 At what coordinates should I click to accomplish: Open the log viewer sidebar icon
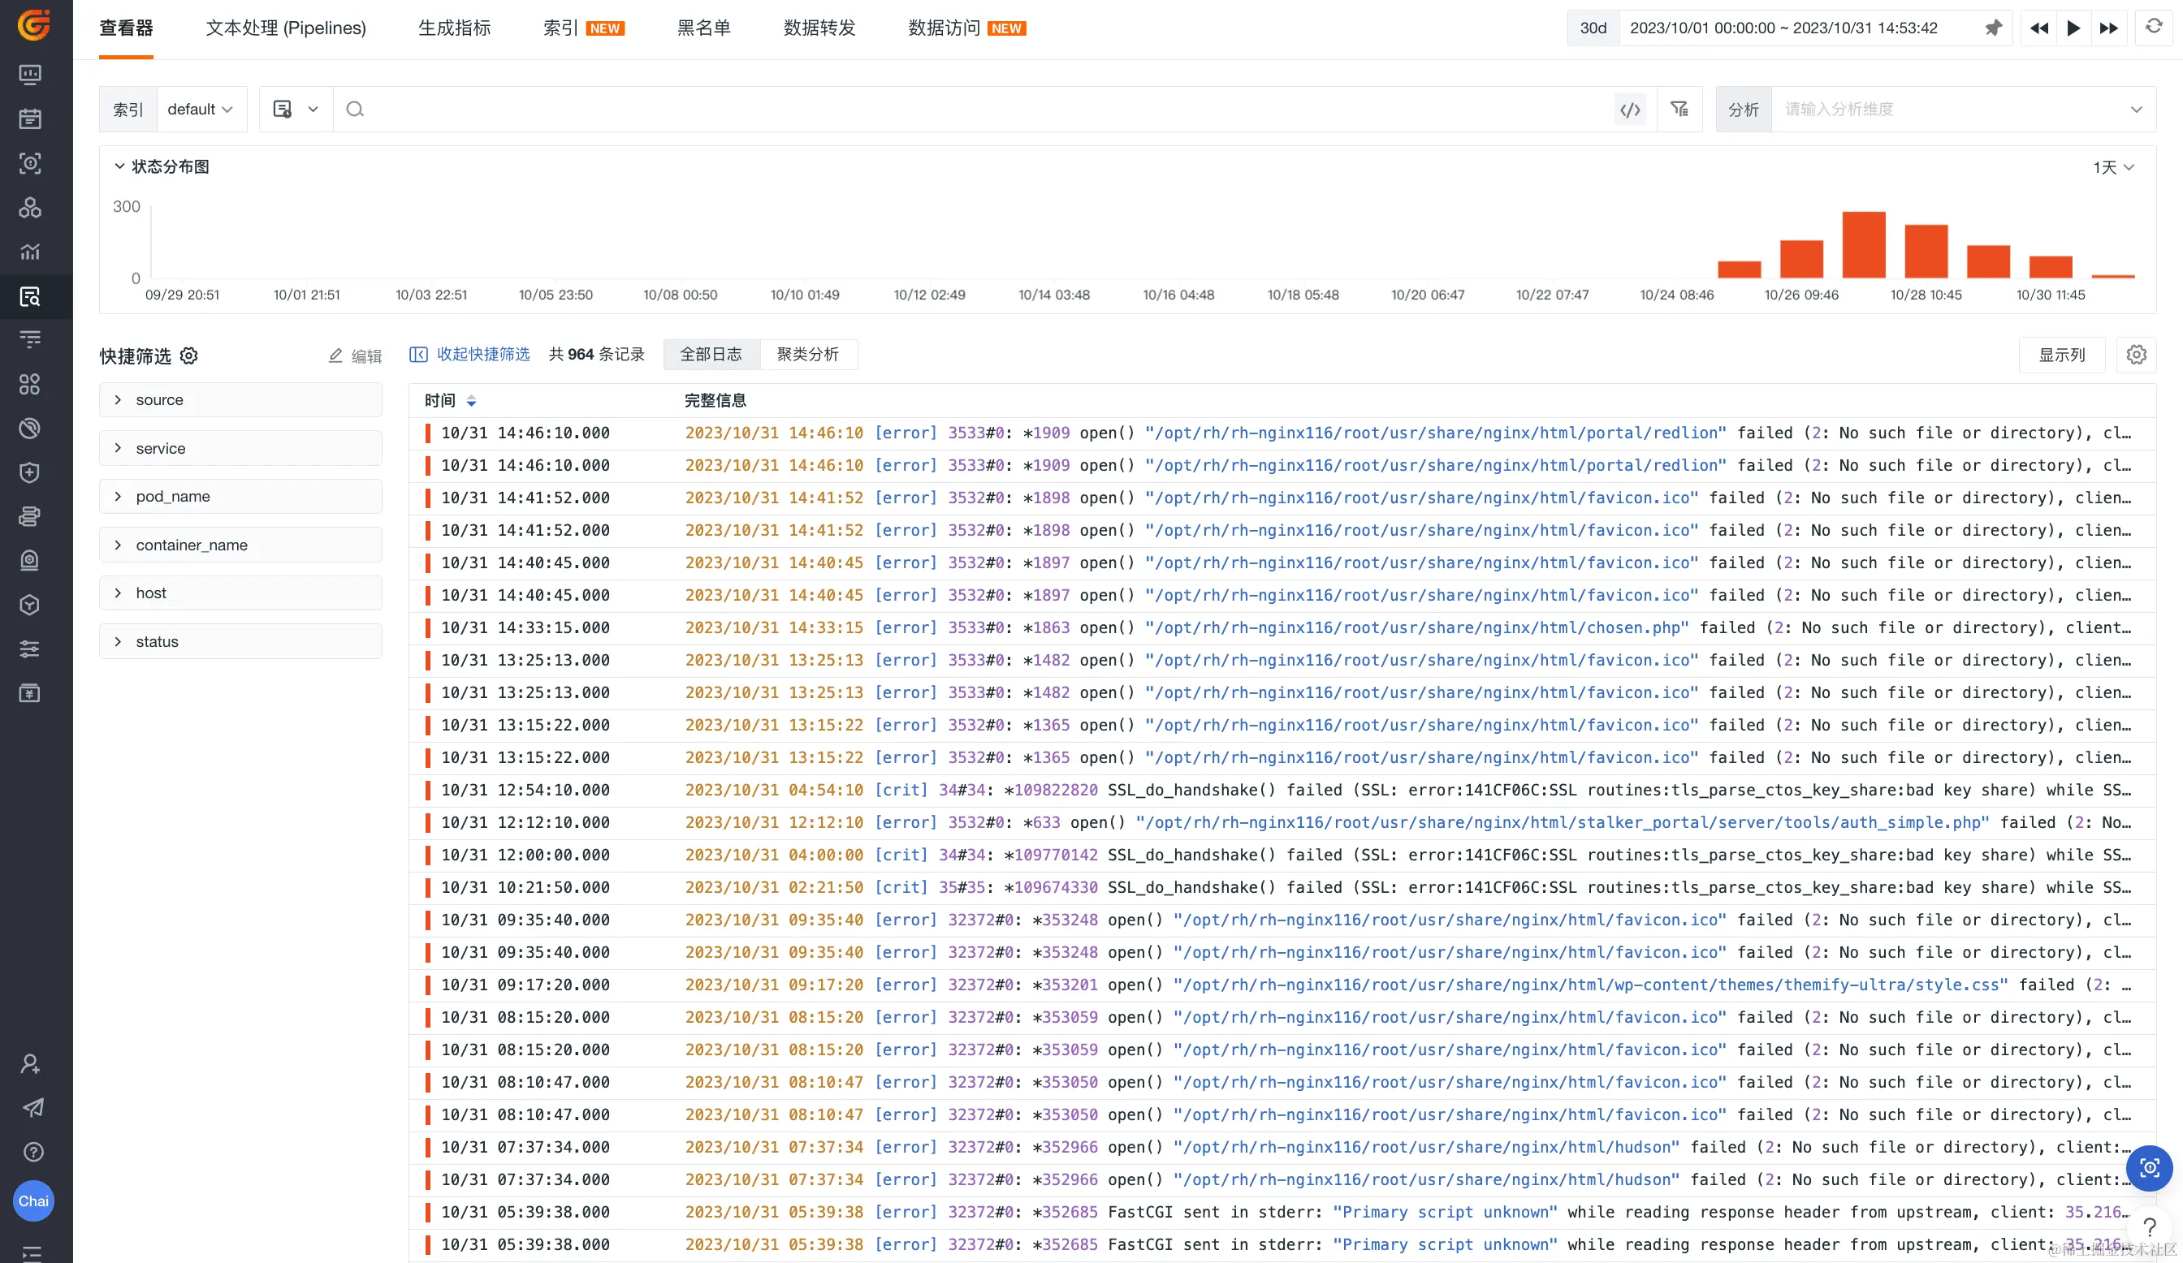click(x=30, y=297)
